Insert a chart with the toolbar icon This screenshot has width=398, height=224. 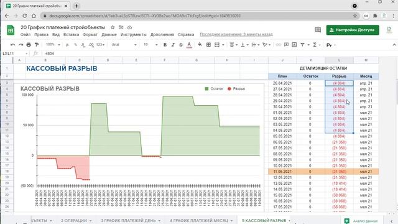[294, 45]
